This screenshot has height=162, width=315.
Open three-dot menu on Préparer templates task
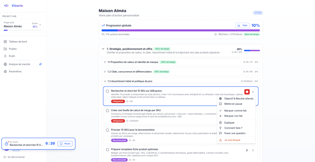pyautogui.click(x=253, y=150)
